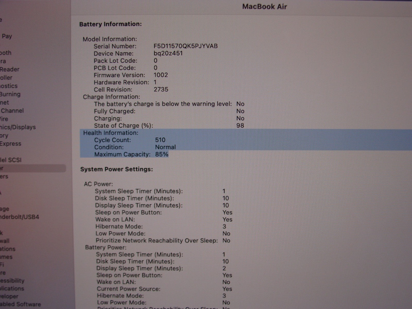Click the Battery Information heading
The height and width of the screenshot is (309, 412).
(x=110, y=24)
